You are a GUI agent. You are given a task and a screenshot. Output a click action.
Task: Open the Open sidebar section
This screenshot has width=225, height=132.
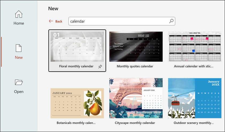pyautogui.click(x=19, y=86)
